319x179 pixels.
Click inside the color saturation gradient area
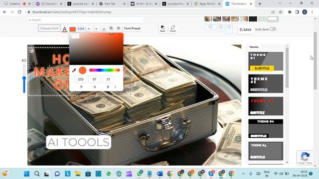(96, 49)
